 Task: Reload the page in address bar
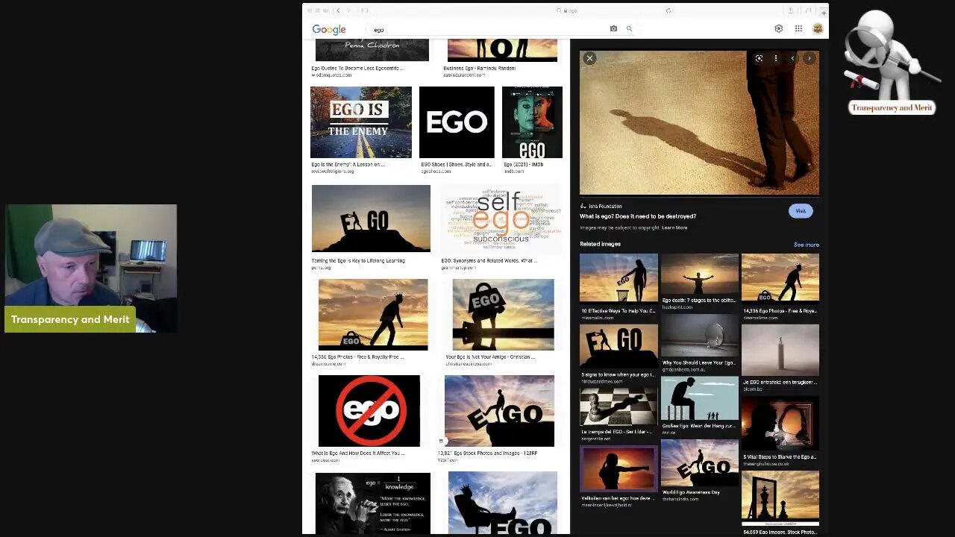668,10
